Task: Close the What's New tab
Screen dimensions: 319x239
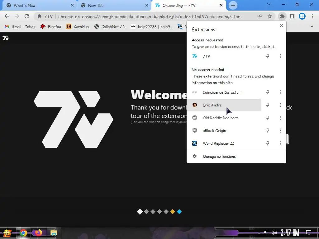Action: (x=72, y=6)
